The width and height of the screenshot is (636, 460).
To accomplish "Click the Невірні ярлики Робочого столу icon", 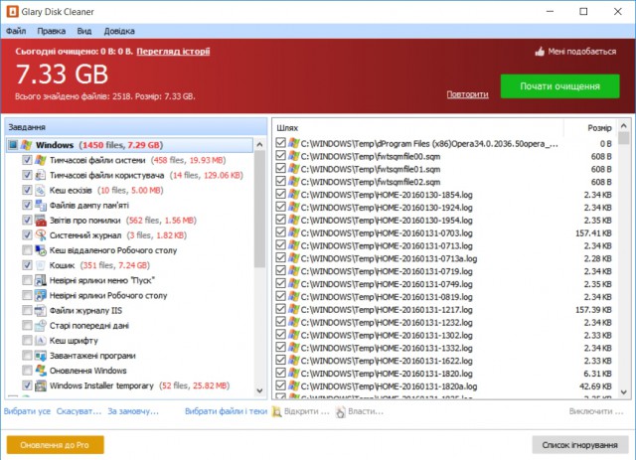I will [40, 295].
